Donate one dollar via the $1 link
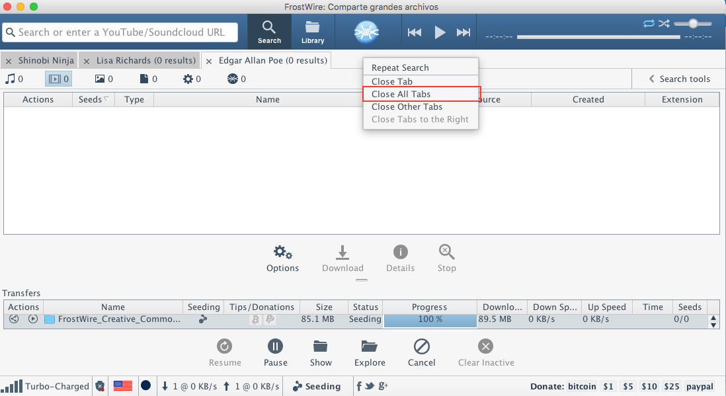726x396 pixels. point(608,386)
